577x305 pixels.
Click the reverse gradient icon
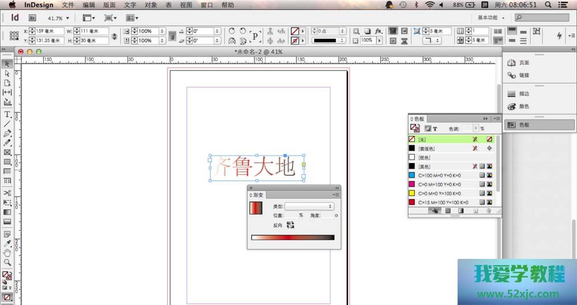(x=290, y=225)
